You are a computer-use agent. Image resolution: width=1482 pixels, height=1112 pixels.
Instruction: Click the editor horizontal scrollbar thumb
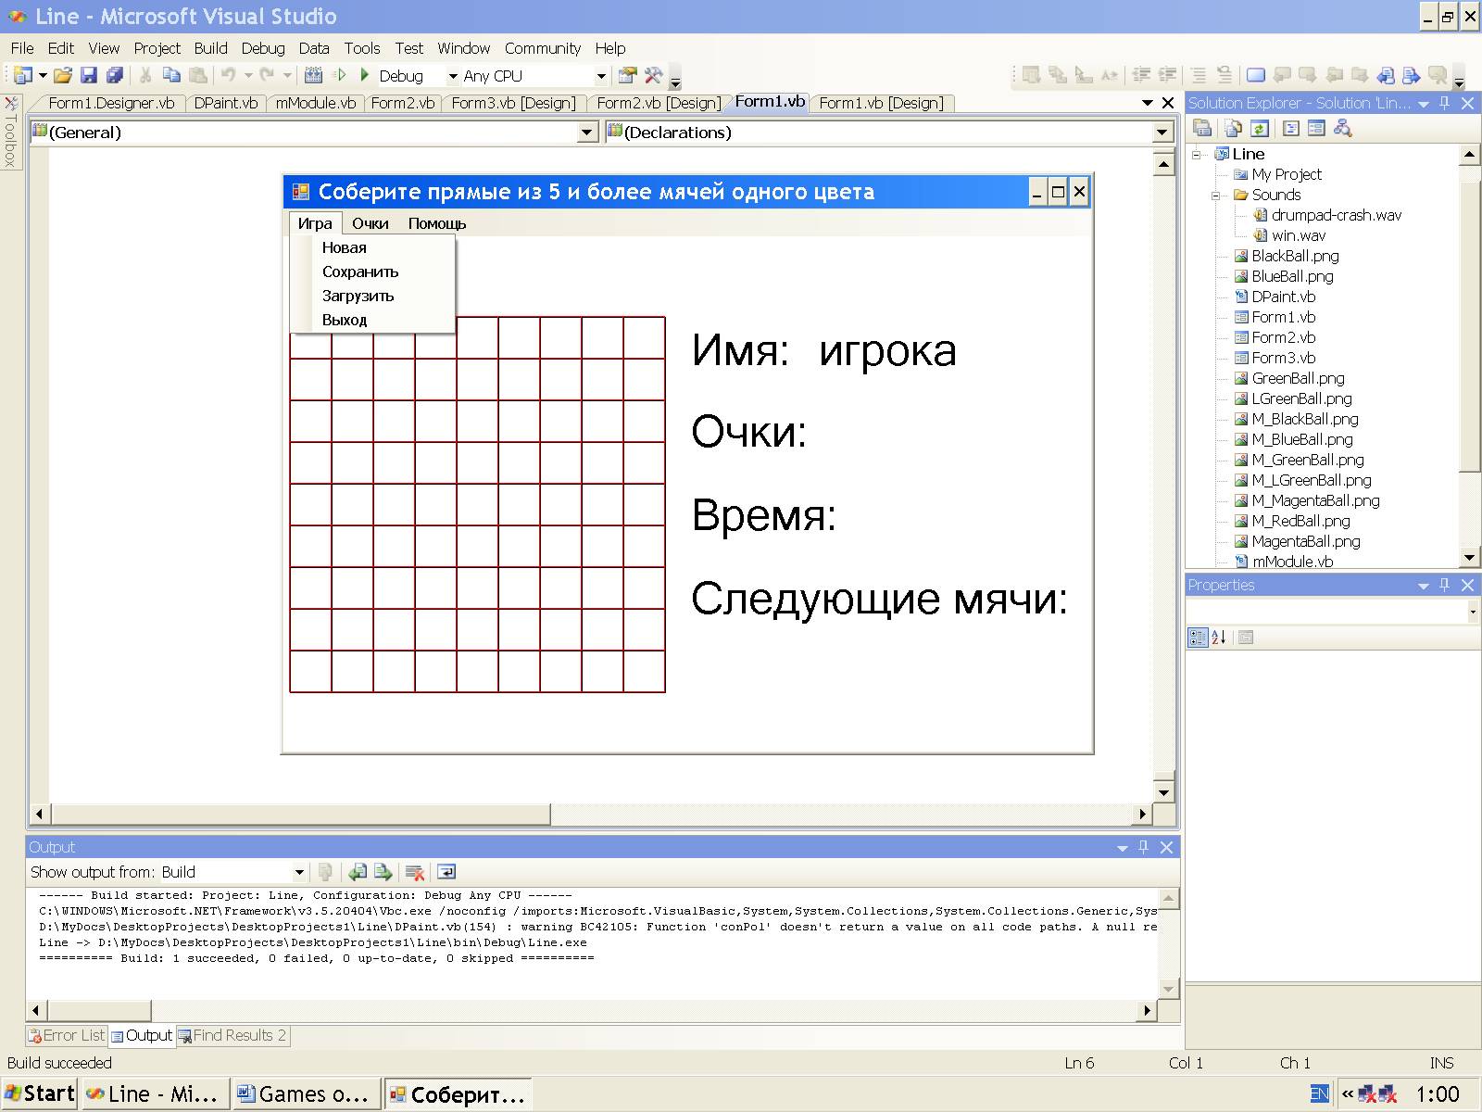(x=300, y=814)
